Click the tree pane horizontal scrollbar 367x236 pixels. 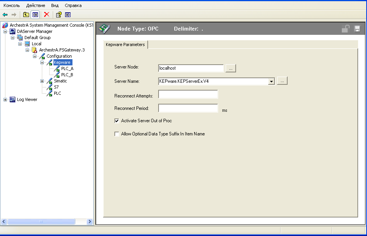point(47,222)
